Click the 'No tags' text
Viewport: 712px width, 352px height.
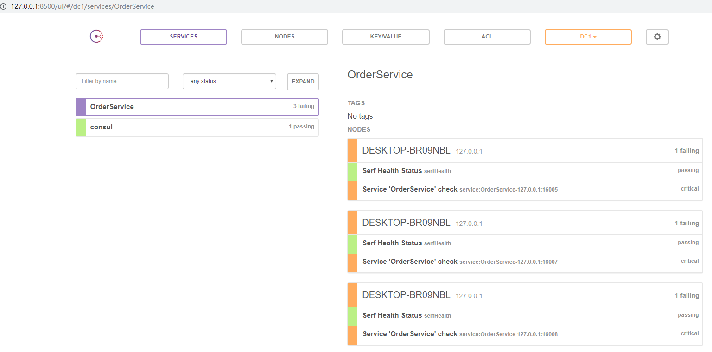tap(360, 116)
